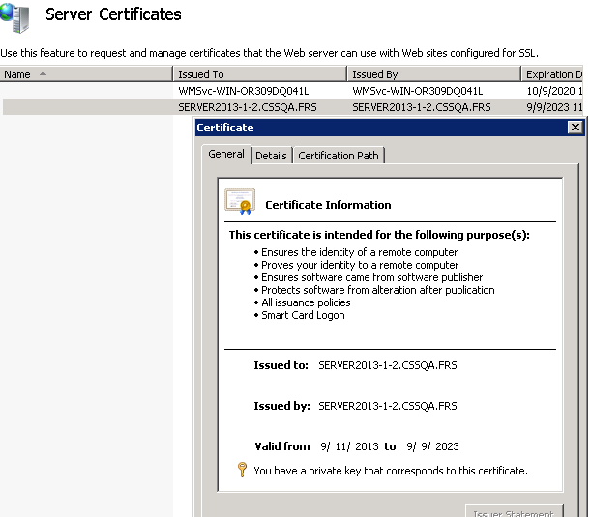Viewport: 591px width, 517px height.
Task: Click the Issued By cell for WMSvc certificate
Action: pos(417,91)
